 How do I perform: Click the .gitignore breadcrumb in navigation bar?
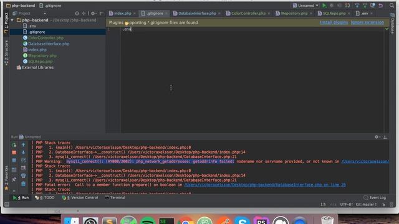coord(50,6)
